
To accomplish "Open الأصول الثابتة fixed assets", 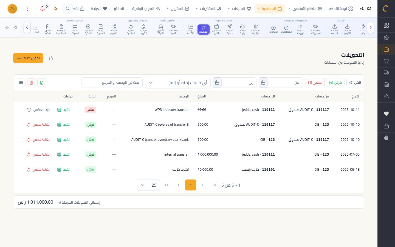I will coord(161,29).
